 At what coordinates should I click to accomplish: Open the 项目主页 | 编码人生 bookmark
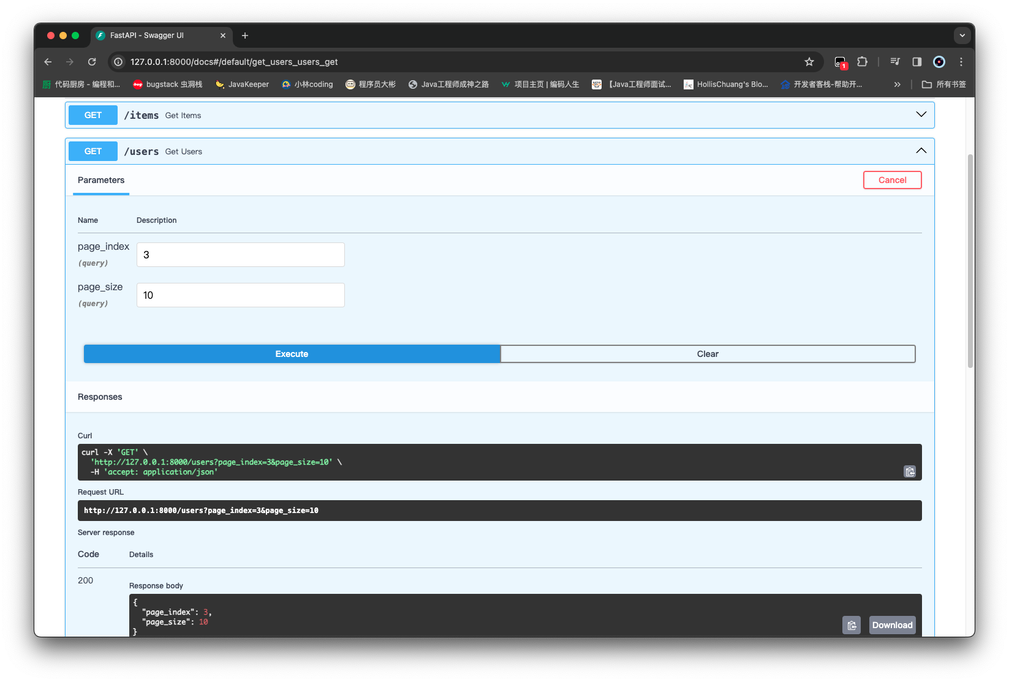pyautogui.click(x=540, y=84)
